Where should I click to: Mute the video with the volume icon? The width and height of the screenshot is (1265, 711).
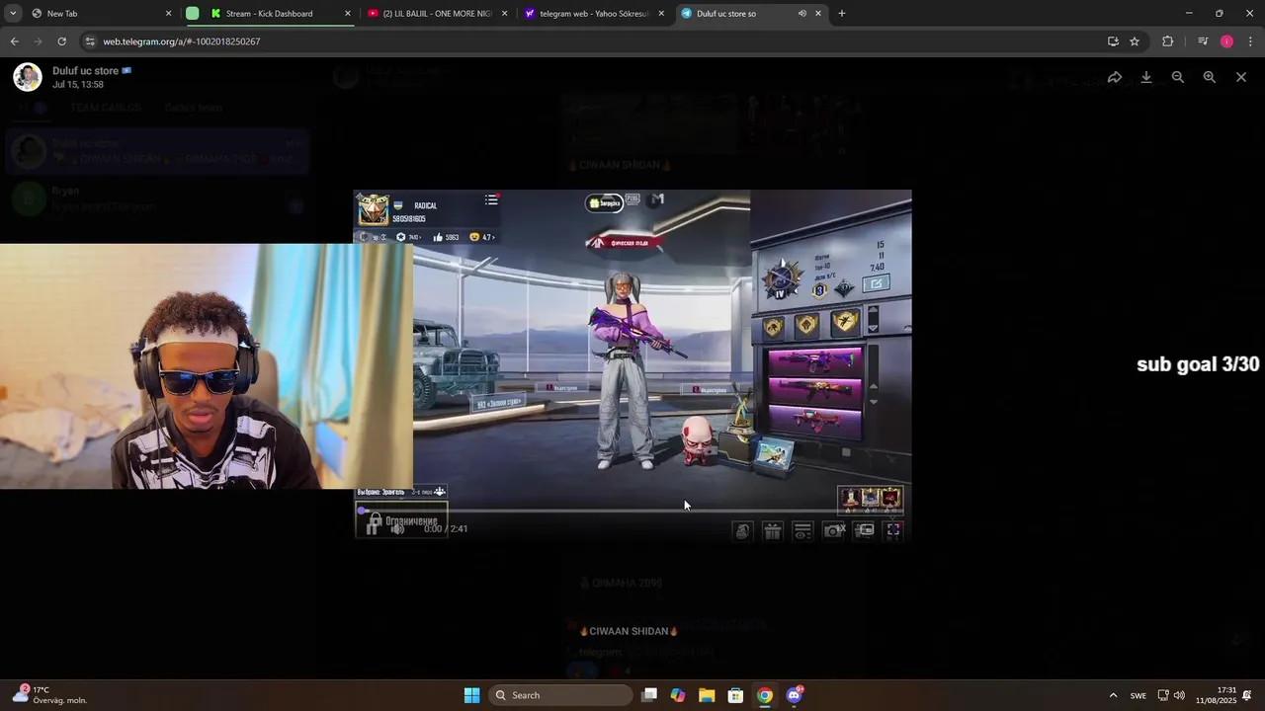tap(397, 529)
